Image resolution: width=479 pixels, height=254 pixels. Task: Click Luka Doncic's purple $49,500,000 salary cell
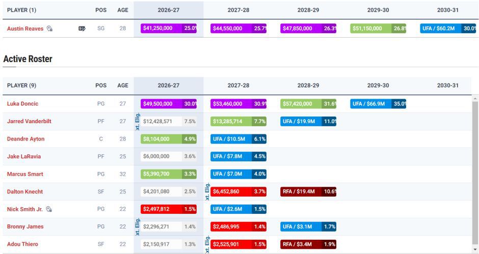(x=169, y=104)
